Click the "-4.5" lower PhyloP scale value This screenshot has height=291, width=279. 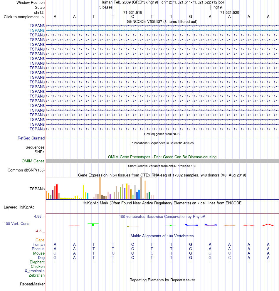tap(38, 231)
